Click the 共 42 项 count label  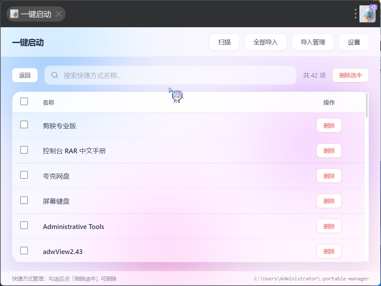[314, 75]
